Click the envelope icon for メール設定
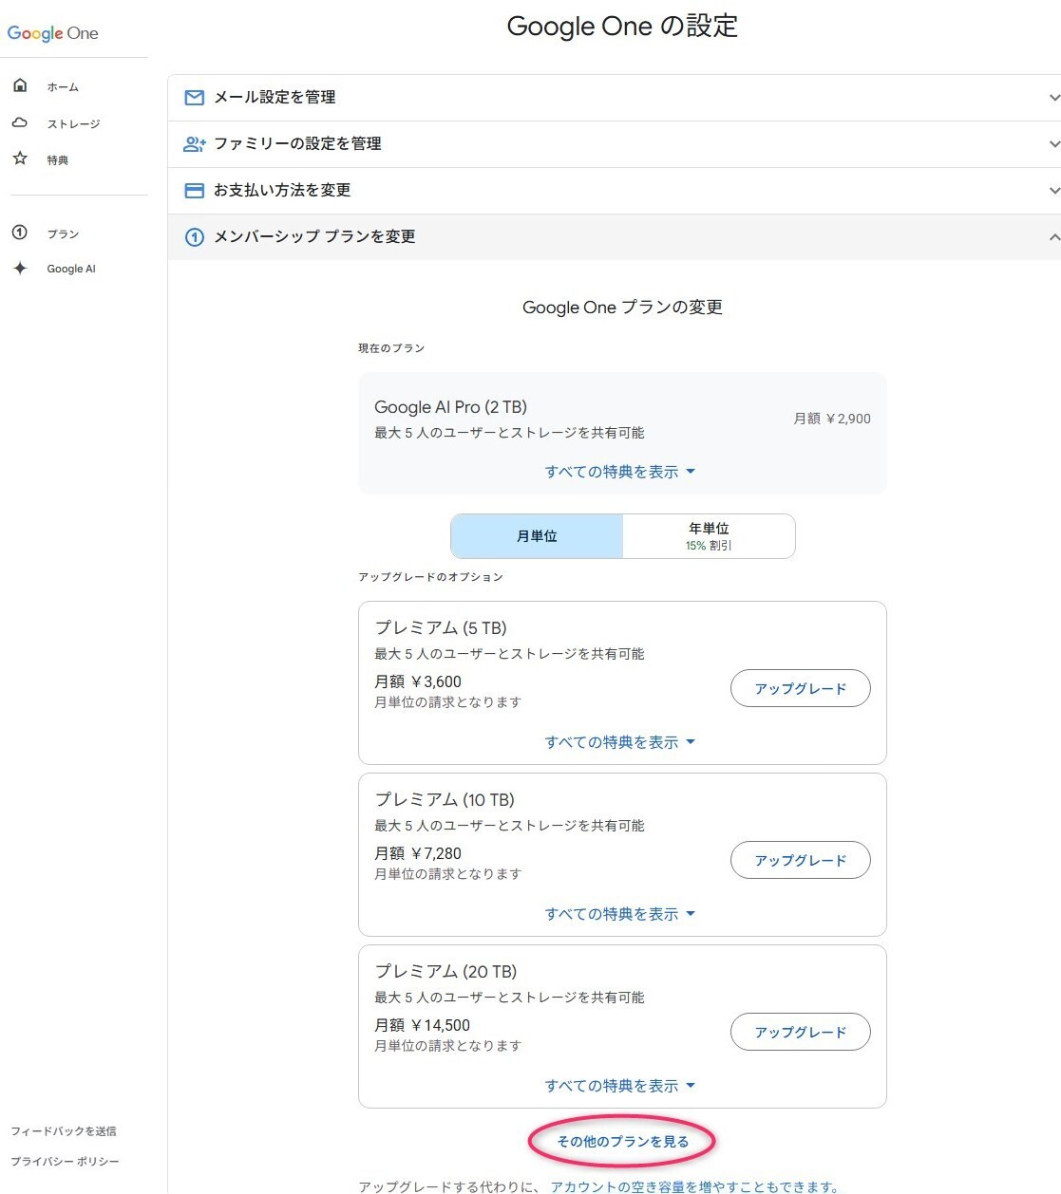 pyautogui.click(x=195, y=97)
